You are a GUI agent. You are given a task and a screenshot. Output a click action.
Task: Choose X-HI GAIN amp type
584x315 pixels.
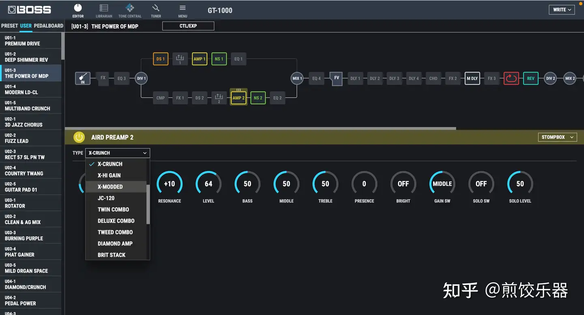point(116,176)
